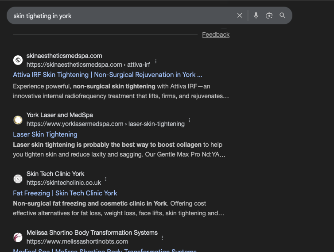Open the Feedback link

[x=216, y=34]
